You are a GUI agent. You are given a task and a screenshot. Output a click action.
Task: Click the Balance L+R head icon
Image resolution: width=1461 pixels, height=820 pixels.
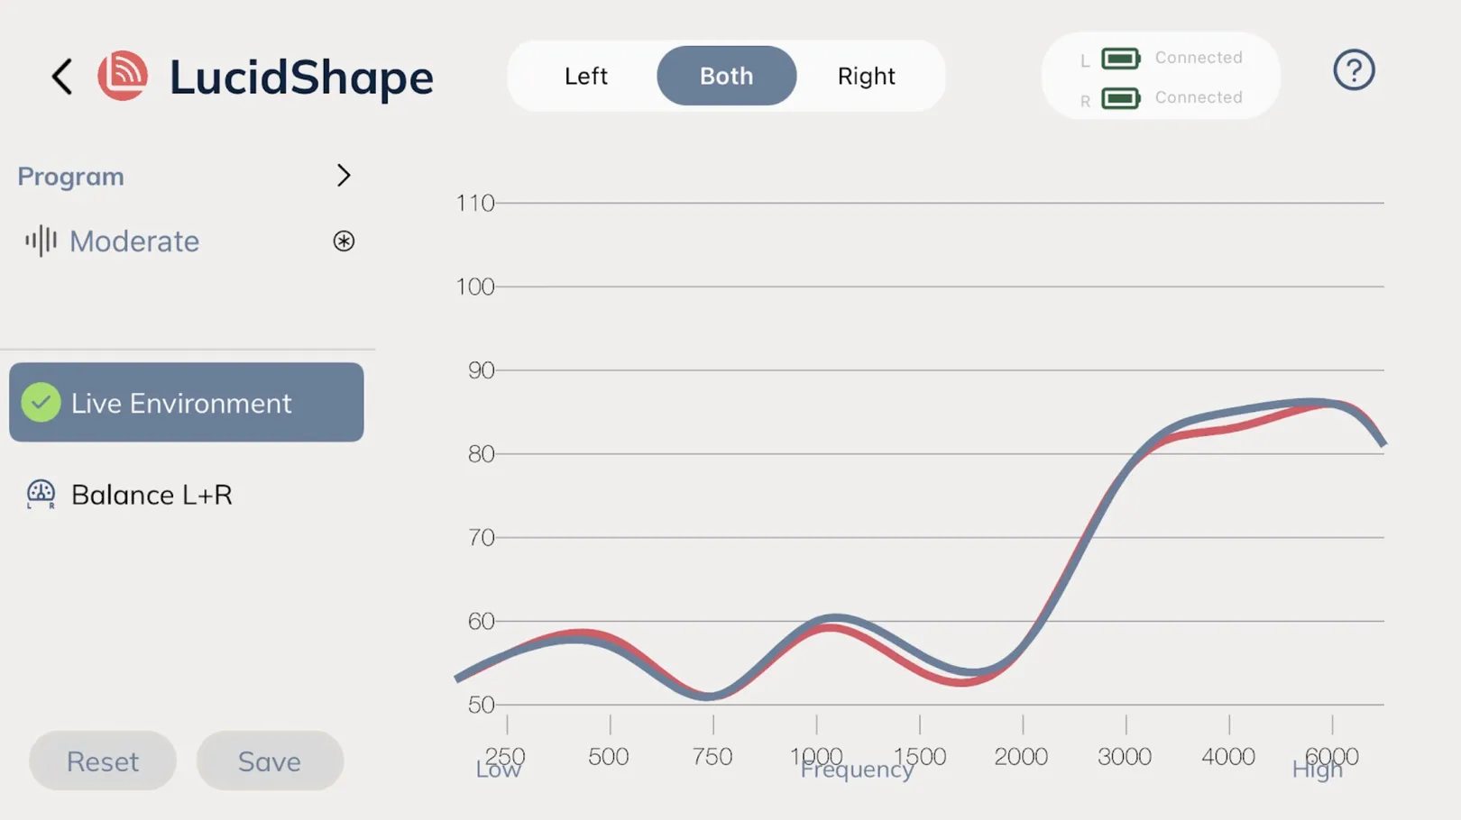coord(41,494)
